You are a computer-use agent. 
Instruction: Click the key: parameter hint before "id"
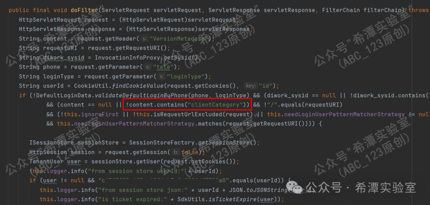[251, 86]
